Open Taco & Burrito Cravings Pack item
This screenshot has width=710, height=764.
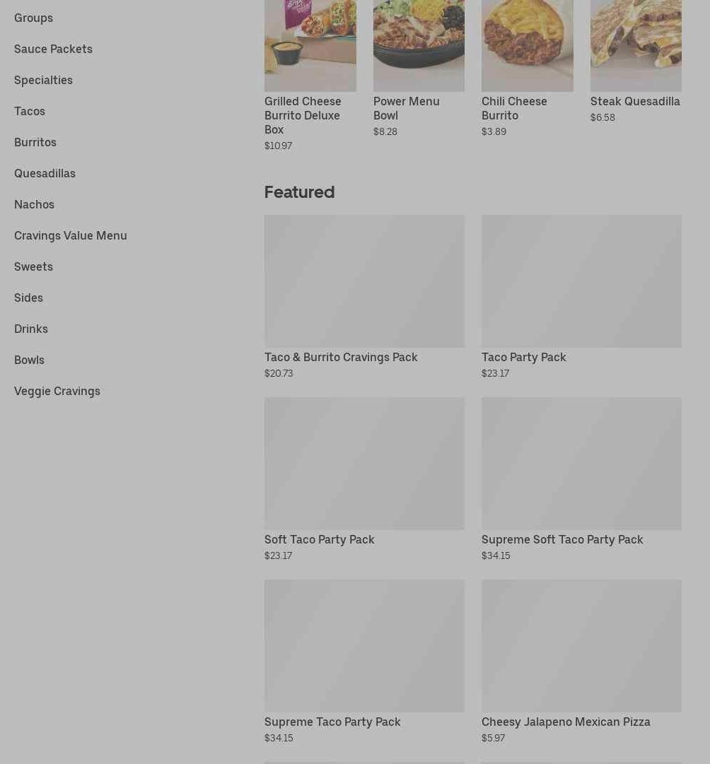pos(364,297)
